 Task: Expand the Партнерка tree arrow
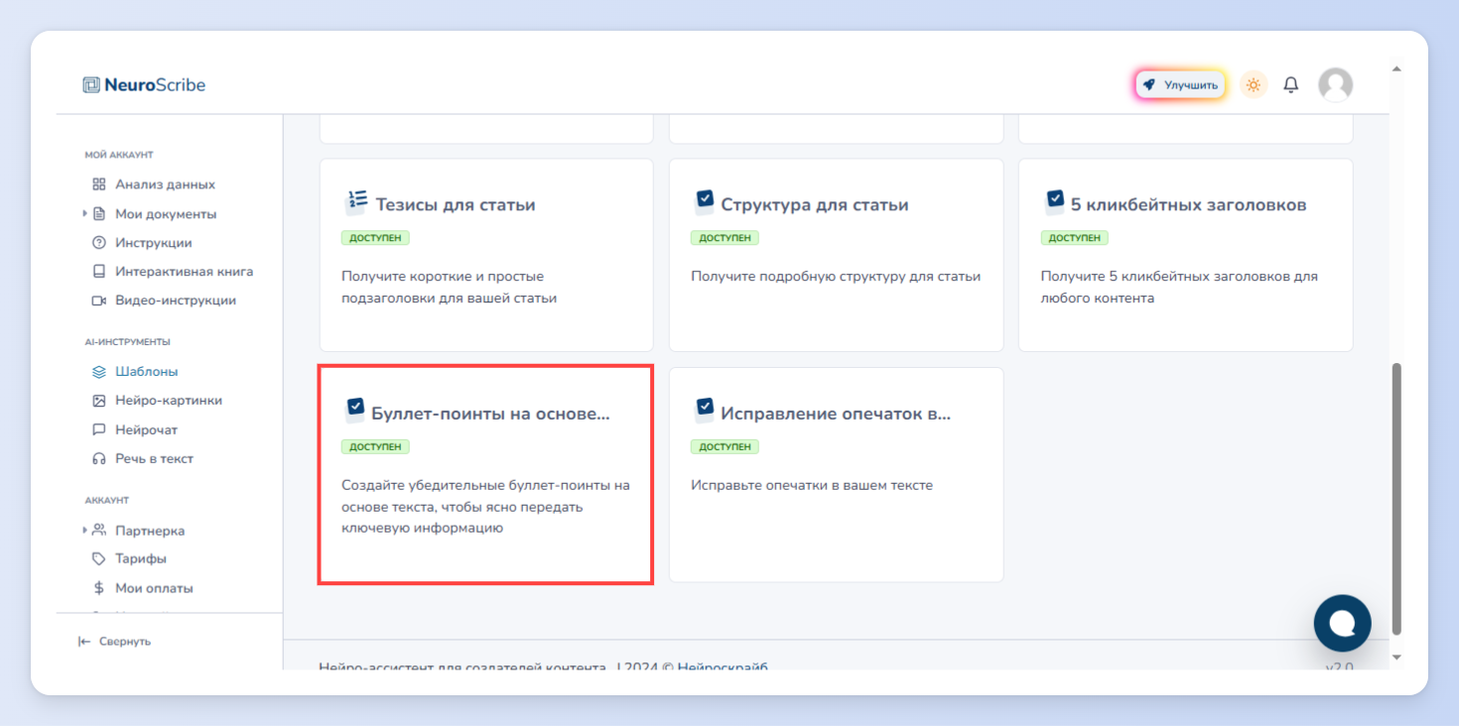85,531
